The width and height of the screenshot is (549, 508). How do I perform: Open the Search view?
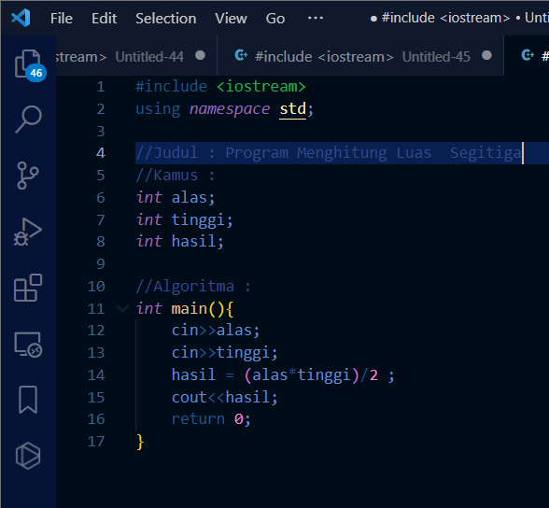tap(28, 119)
